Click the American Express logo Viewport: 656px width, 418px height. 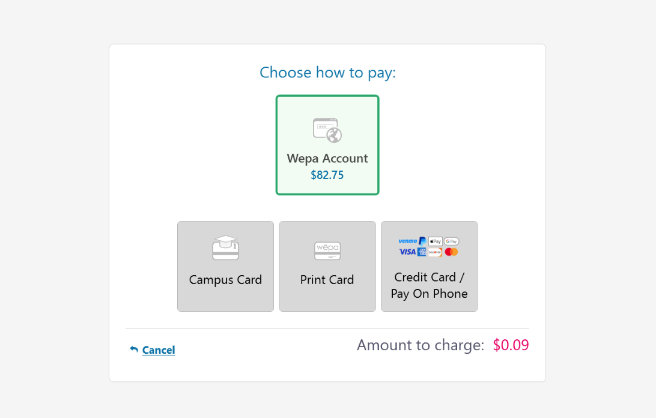(x=422, y=252)
